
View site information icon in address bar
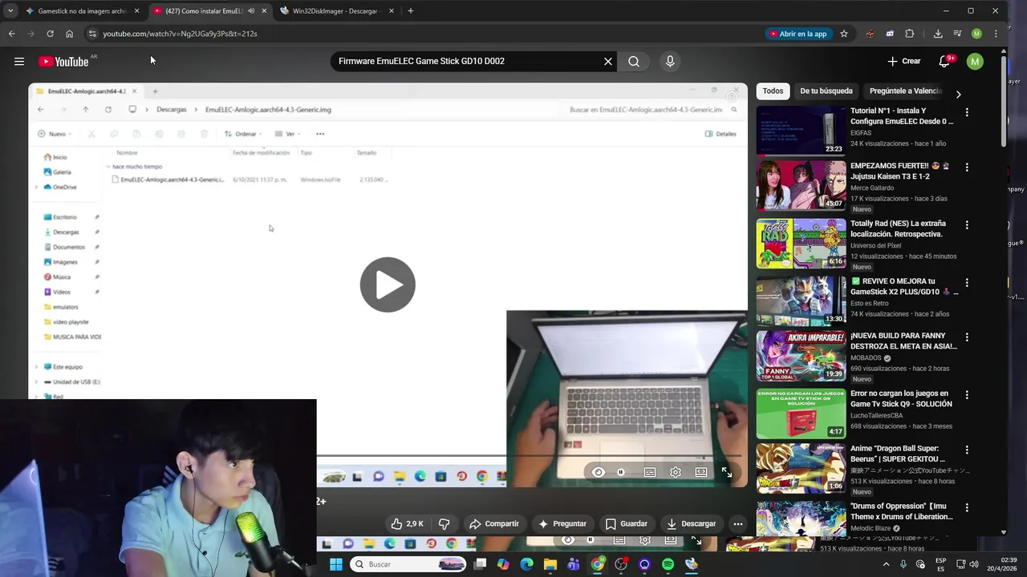(x=92, y=34)
